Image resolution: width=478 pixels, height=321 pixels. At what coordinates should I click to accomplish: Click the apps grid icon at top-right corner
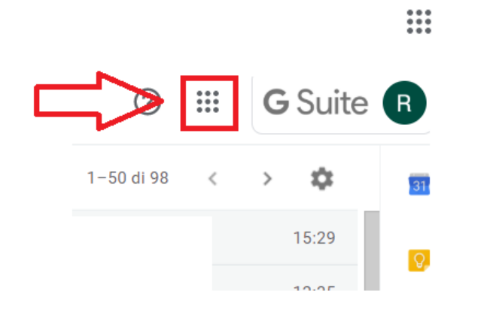[x=419, y=22]
